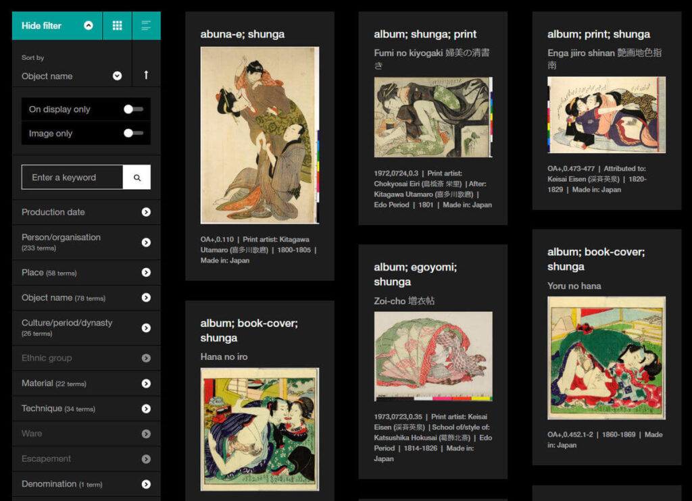Image resolution: width=692 pixels, height=501 pixels.
Task: Click the OA+,0.452.1-2 record details text
Action: [x=605, y=440]
